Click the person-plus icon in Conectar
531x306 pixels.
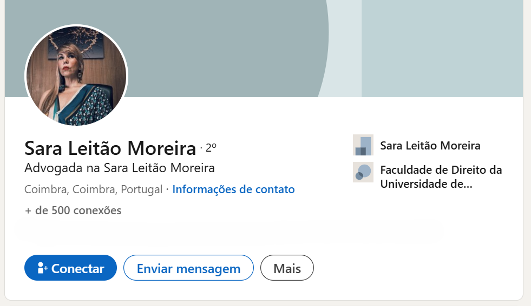pos(43,268)
